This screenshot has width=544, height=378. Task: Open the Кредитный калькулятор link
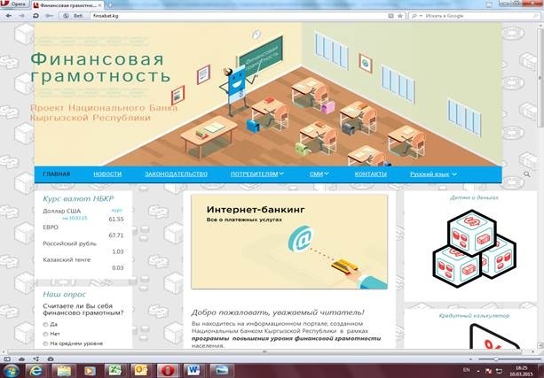point(474,316)
